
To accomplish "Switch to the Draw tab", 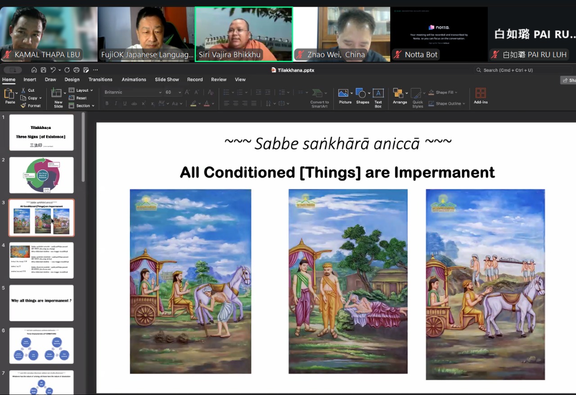I will [x=50, y=80].
